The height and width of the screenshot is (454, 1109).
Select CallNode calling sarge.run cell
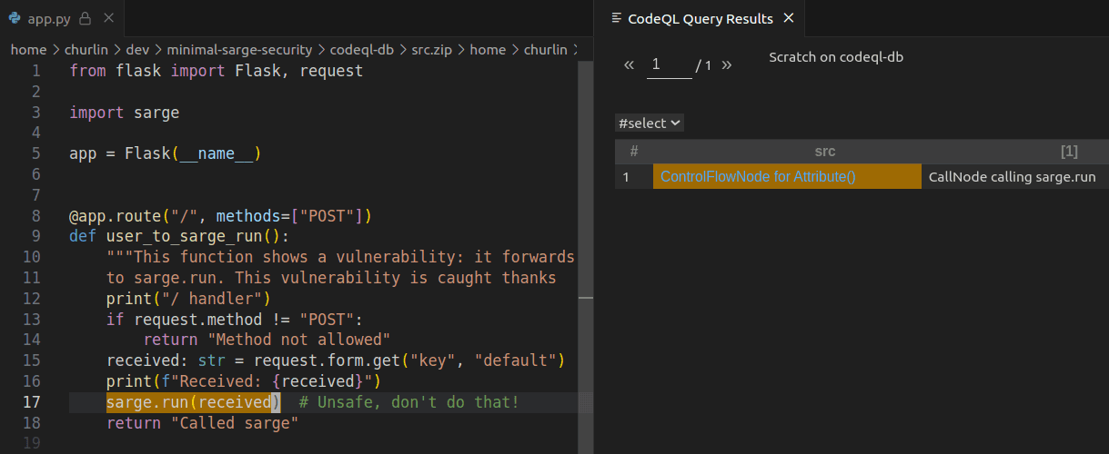pos(1012,177)
